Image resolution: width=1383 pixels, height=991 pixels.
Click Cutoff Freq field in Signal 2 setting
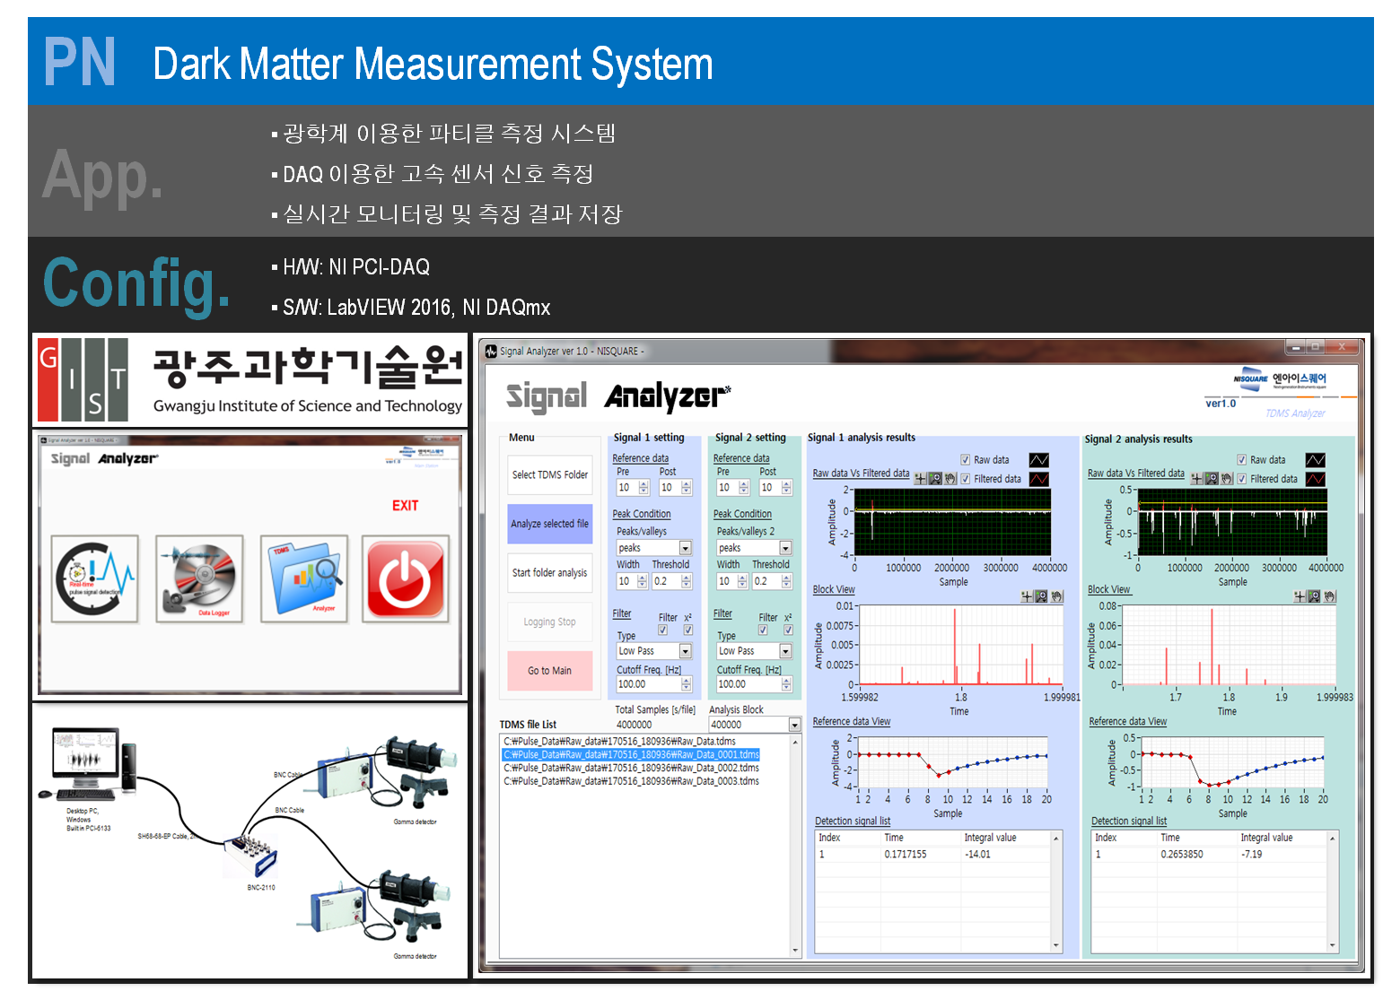click(x=748, y=684)
